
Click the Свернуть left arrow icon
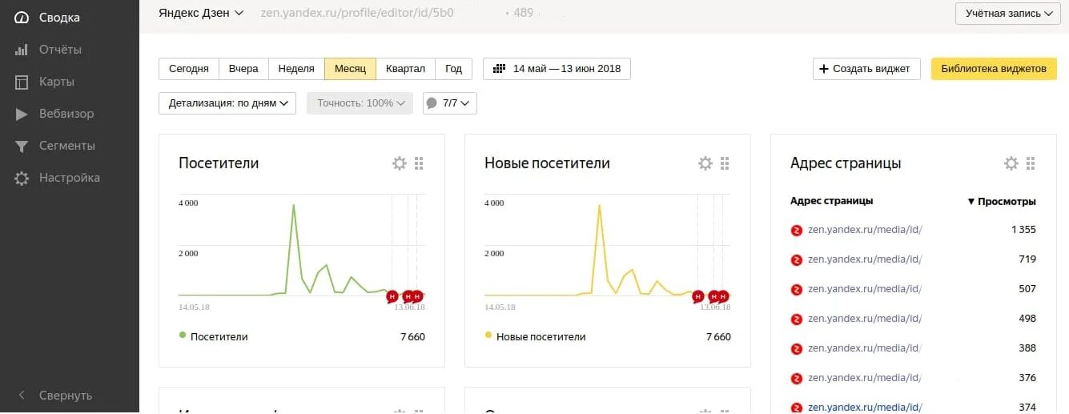click(22, 395)
